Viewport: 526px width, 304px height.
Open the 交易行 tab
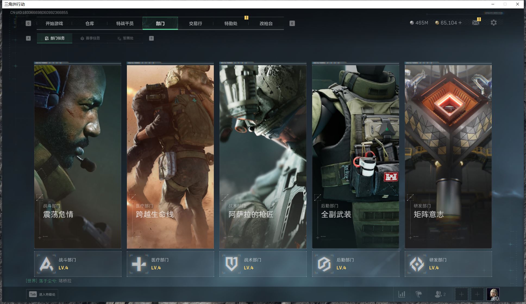(195, 23)
